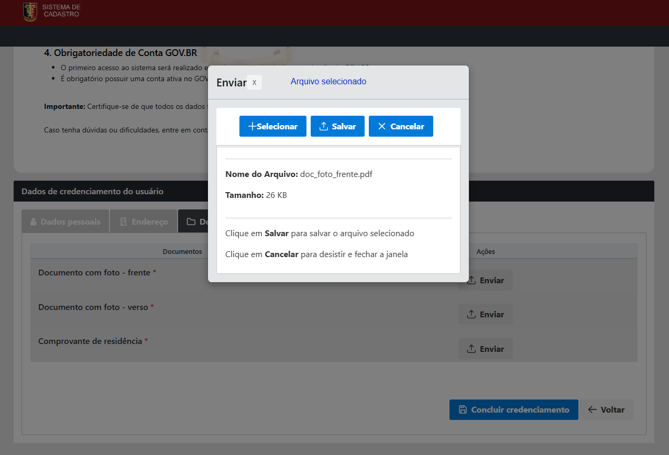Image resolution: width=669 pixels, height=455 pixels.
Task: Click the folder icon on documents tab
Action: [191, 221]
